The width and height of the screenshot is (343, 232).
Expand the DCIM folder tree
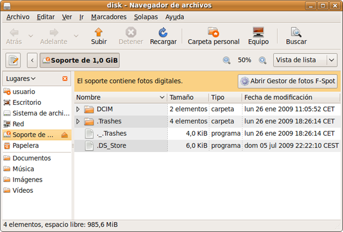[x=78, y=109]
